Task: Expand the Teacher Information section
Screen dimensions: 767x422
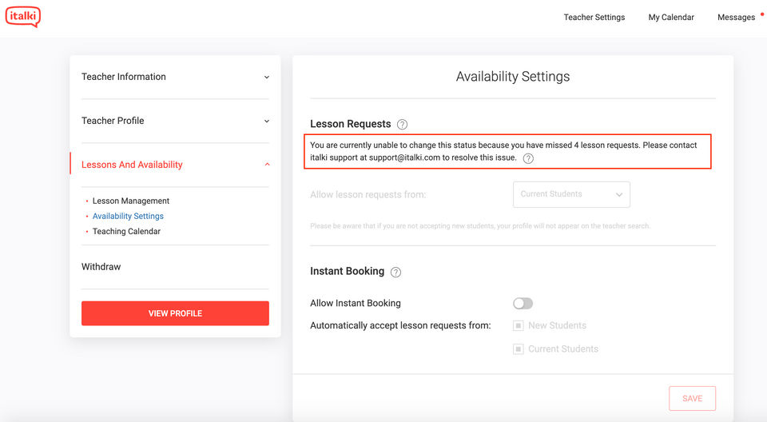Action: point(175,77)
